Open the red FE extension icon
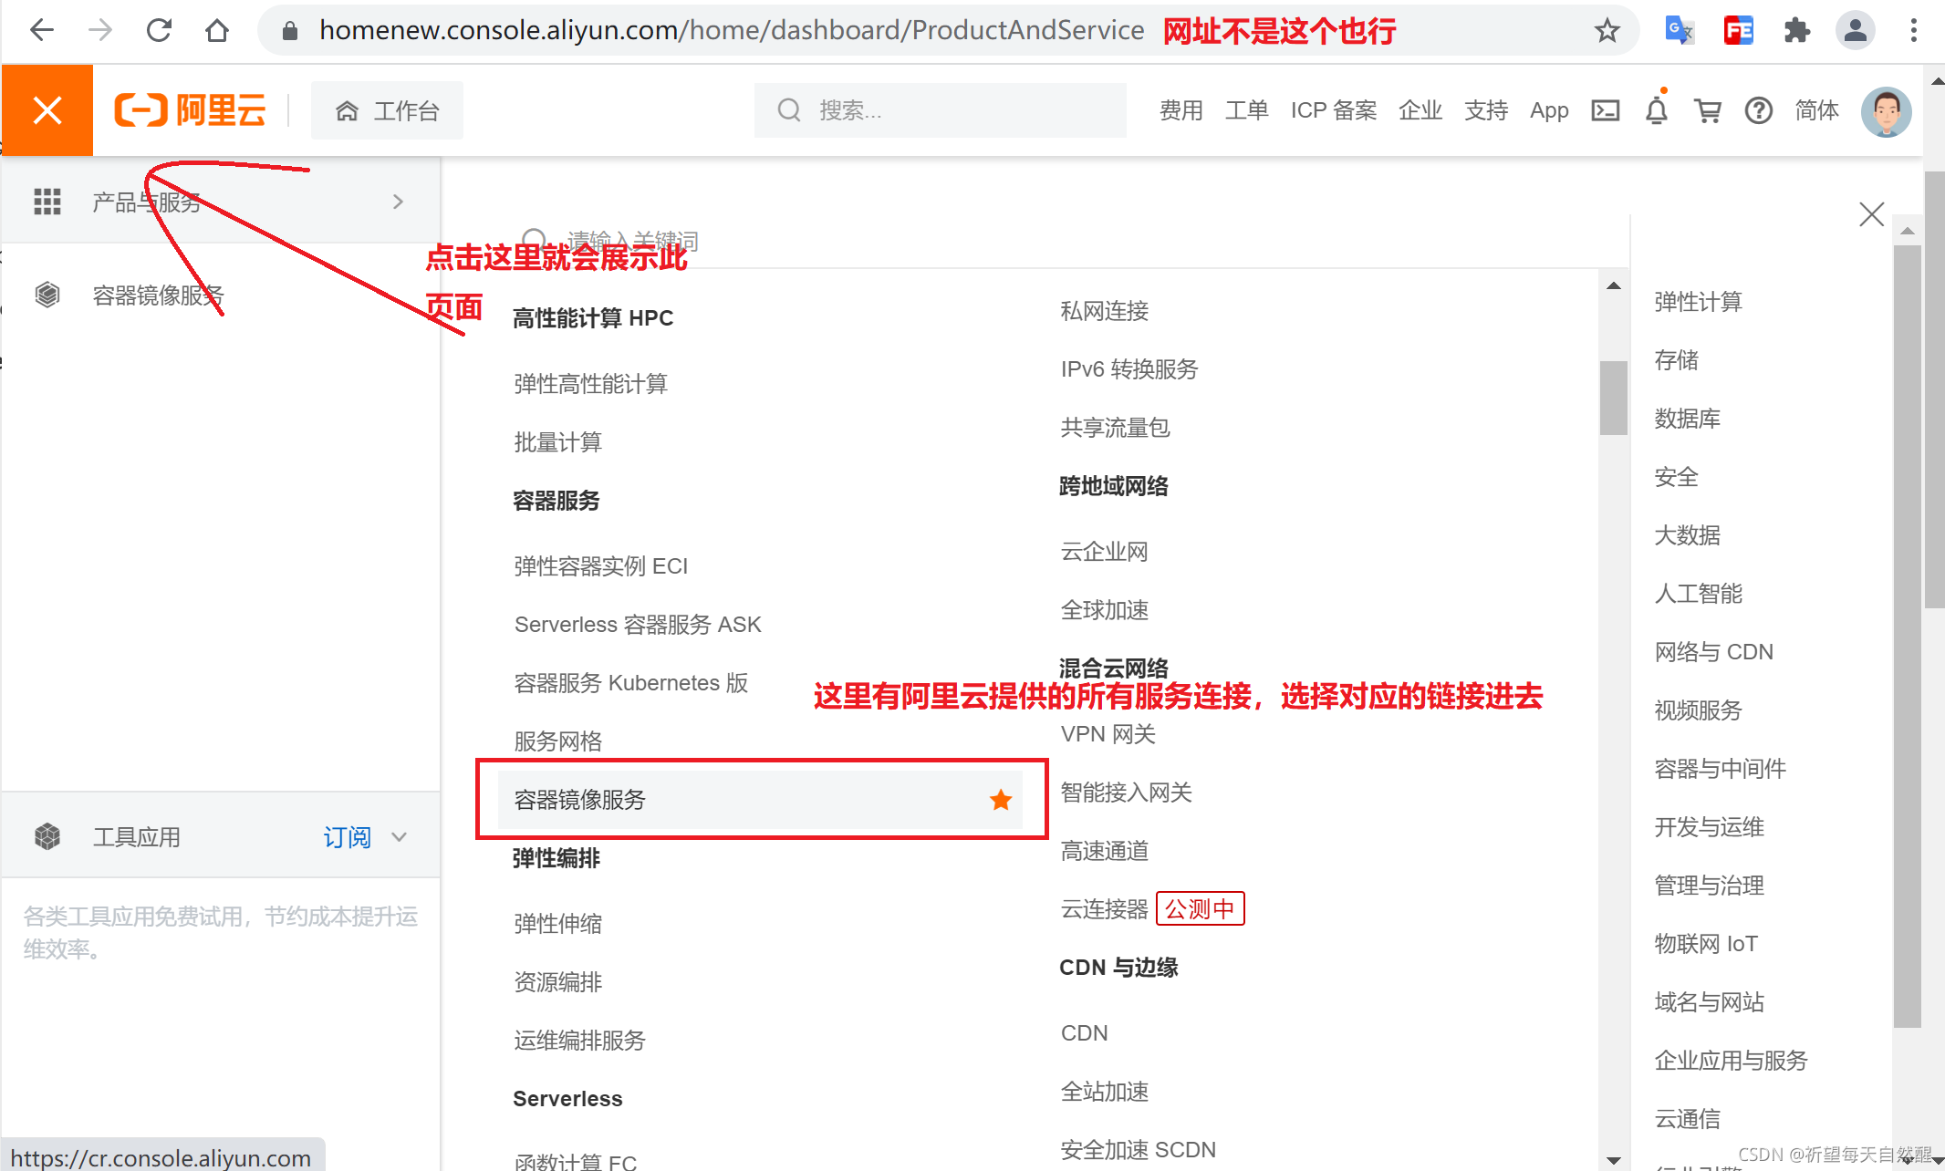This screenshot has height=1171, width=1945. 1738,31
